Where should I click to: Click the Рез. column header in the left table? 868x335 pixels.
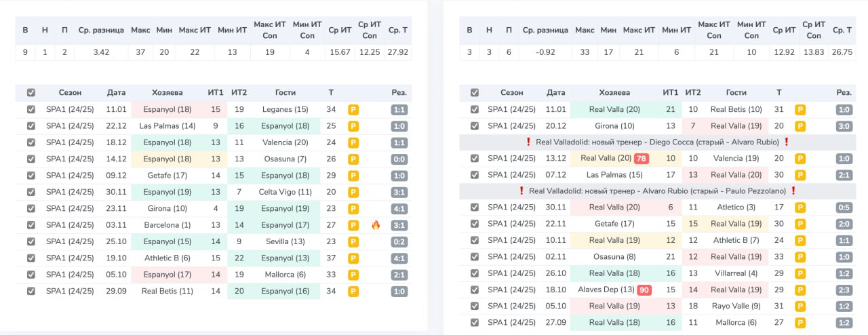point(399,93)
